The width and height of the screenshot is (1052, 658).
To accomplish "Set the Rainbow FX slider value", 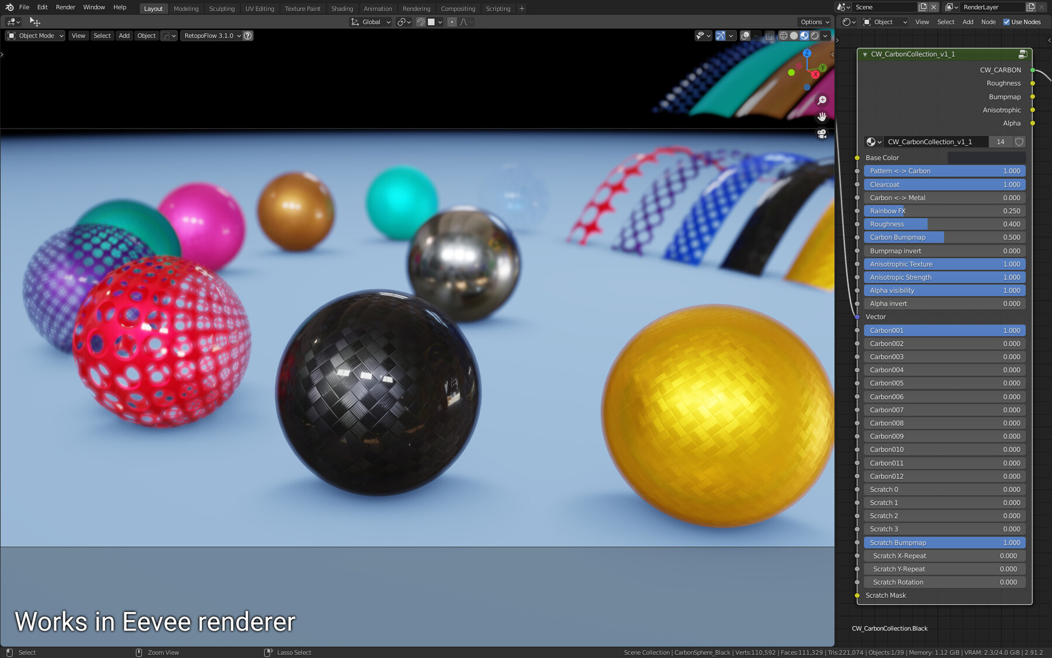I will (944, 211).
